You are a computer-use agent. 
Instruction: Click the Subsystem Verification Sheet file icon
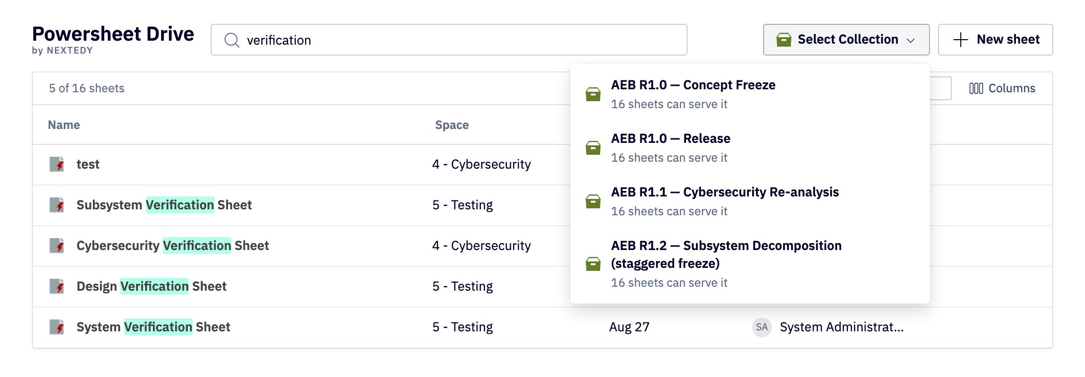(x=57, y=205)
